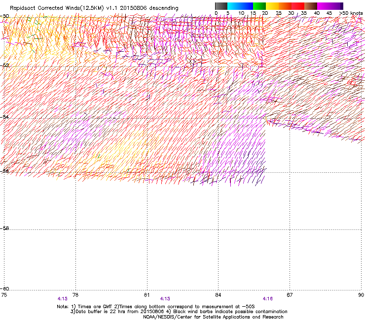Click the 81 longitude axis label

[x=146, y=295]
